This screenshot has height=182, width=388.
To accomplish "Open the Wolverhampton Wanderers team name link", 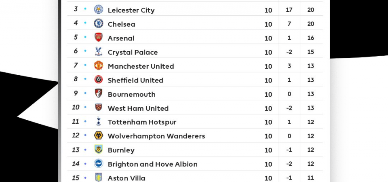I will pyautogui.click(x=156, y=136).
